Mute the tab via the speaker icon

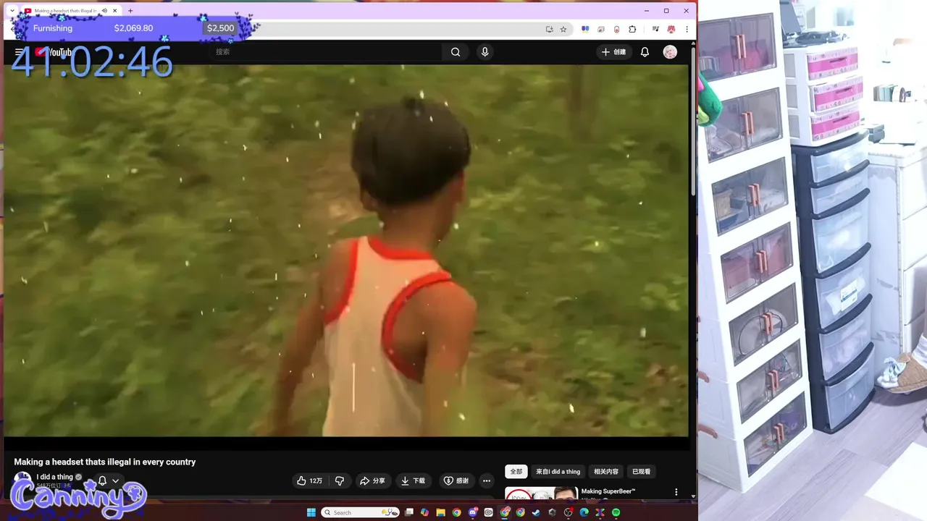pyautogui.click(x=104, y=11)
